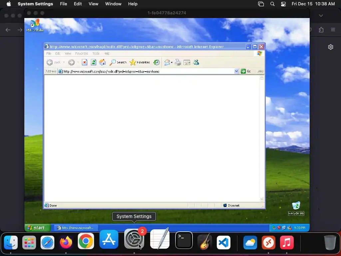Click the Mail envelope icon
Image resolution: width=341 pixels, height=256 pixels.
pyautogui.click(x=167, y=62)
